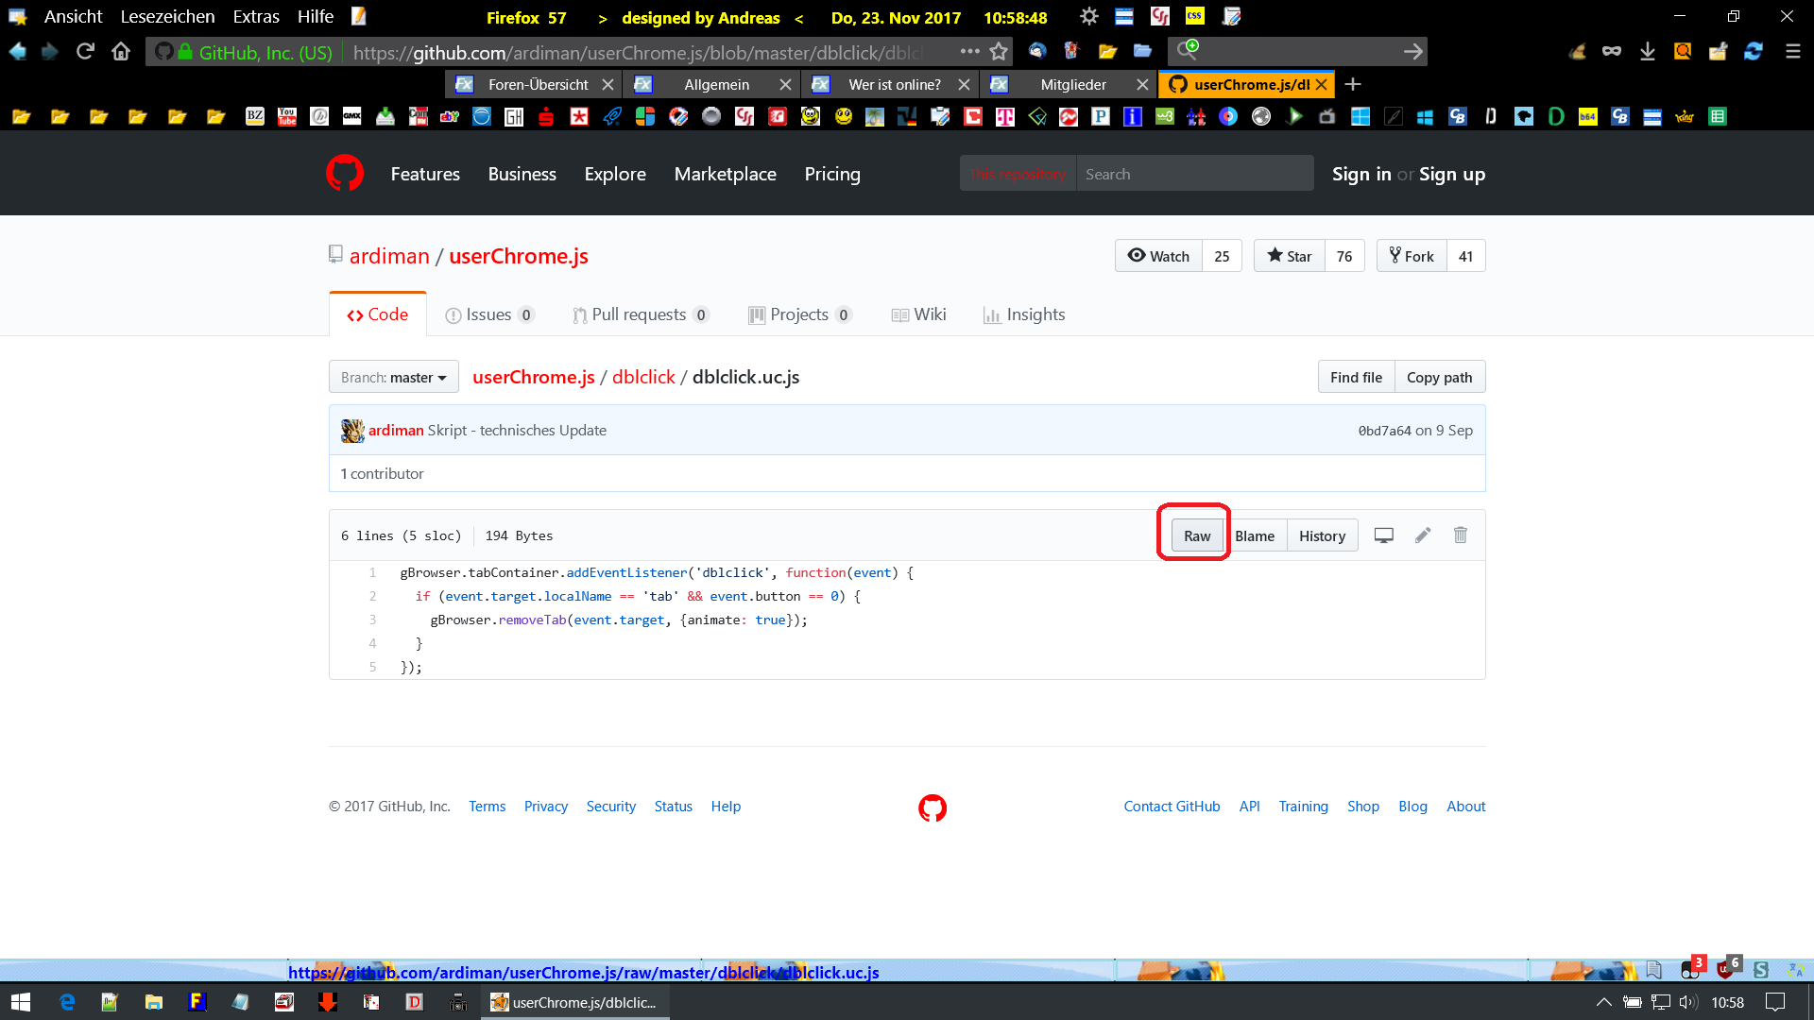Bookmark page with star icon in address bar
Image resolution: width=1814 pixels, height=1020 pixels.
tap(999, 52)
